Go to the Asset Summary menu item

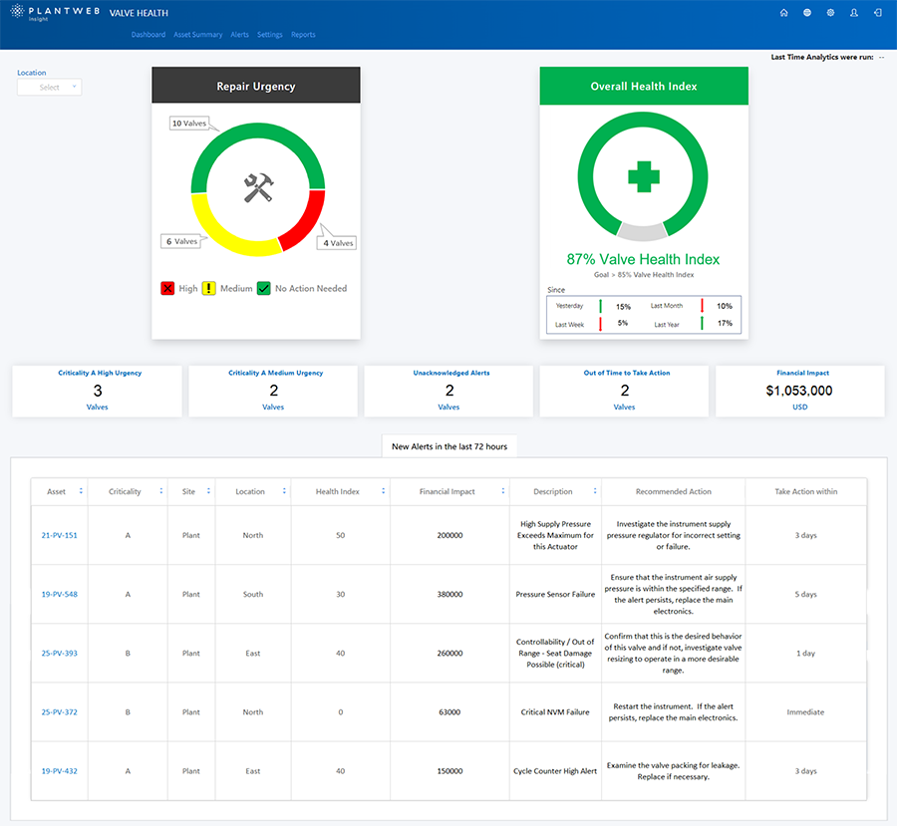(197, 35)
